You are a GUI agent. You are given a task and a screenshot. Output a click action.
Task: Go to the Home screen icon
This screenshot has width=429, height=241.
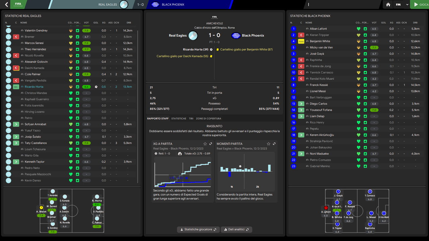[388, 5]
